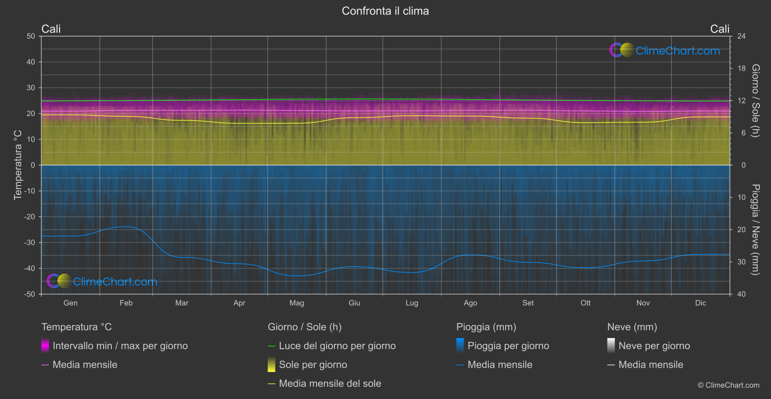Click 'Giorno / Sole (h)' legend heading
Image resolution: width=771 pixels, height=399 pixels.
pyautogui.click(x=304, y=327)
